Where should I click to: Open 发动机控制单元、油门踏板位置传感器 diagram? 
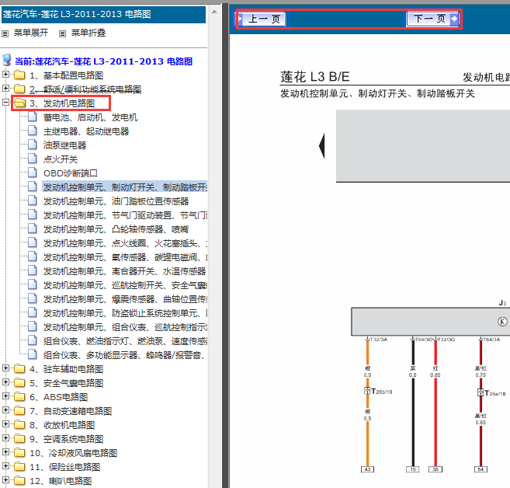click(116, 201)
